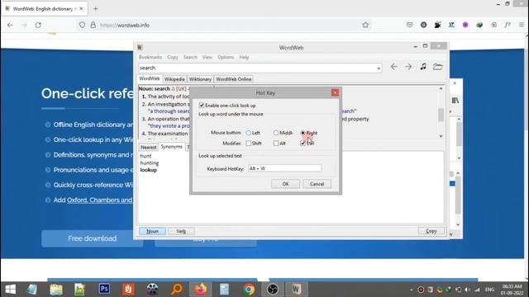Image resolution: width=529 pixels, height=297 pixels.
Task: Open a new Firefox tab
Action: click(96, 9)
